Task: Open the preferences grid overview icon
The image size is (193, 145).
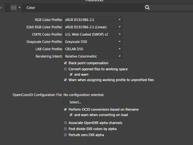Action: pyautogui.click(x=14, y=8)
